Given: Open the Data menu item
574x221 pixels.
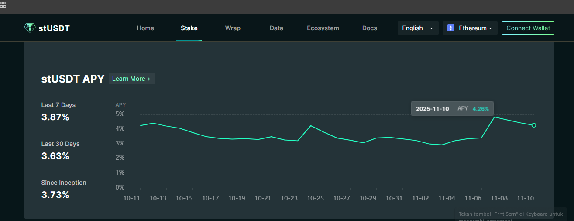Looking at the screenshot, I should 276,28.
